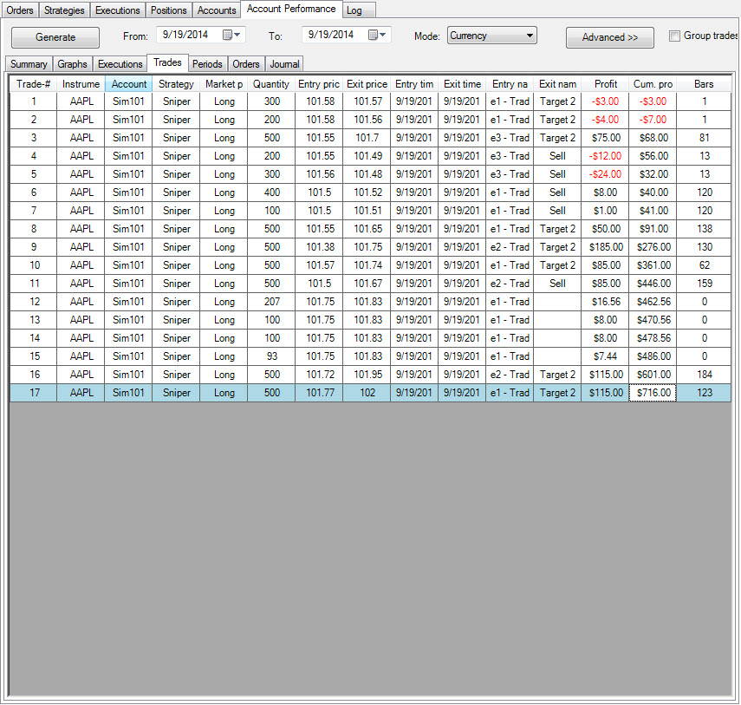Click the 101.95 exit price cell
The image size is (741, 705).
(x=367, y=375)
